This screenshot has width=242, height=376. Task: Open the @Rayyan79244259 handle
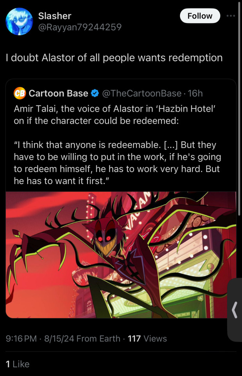[x=80, y=27]
